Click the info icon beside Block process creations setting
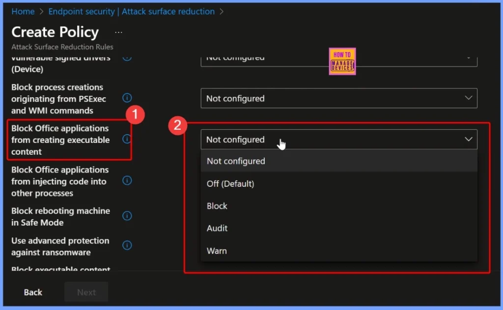The width and height of the screenshot is (503, 310). (x=127, y=98)
